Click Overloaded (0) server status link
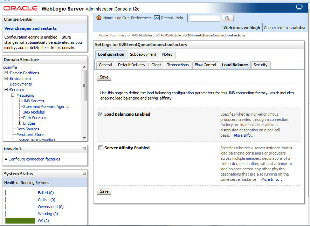The image size is (310, 226). 51,207
